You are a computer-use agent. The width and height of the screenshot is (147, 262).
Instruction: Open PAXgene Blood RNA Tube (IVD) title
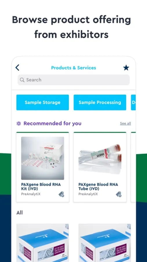[x=98, y=187]
